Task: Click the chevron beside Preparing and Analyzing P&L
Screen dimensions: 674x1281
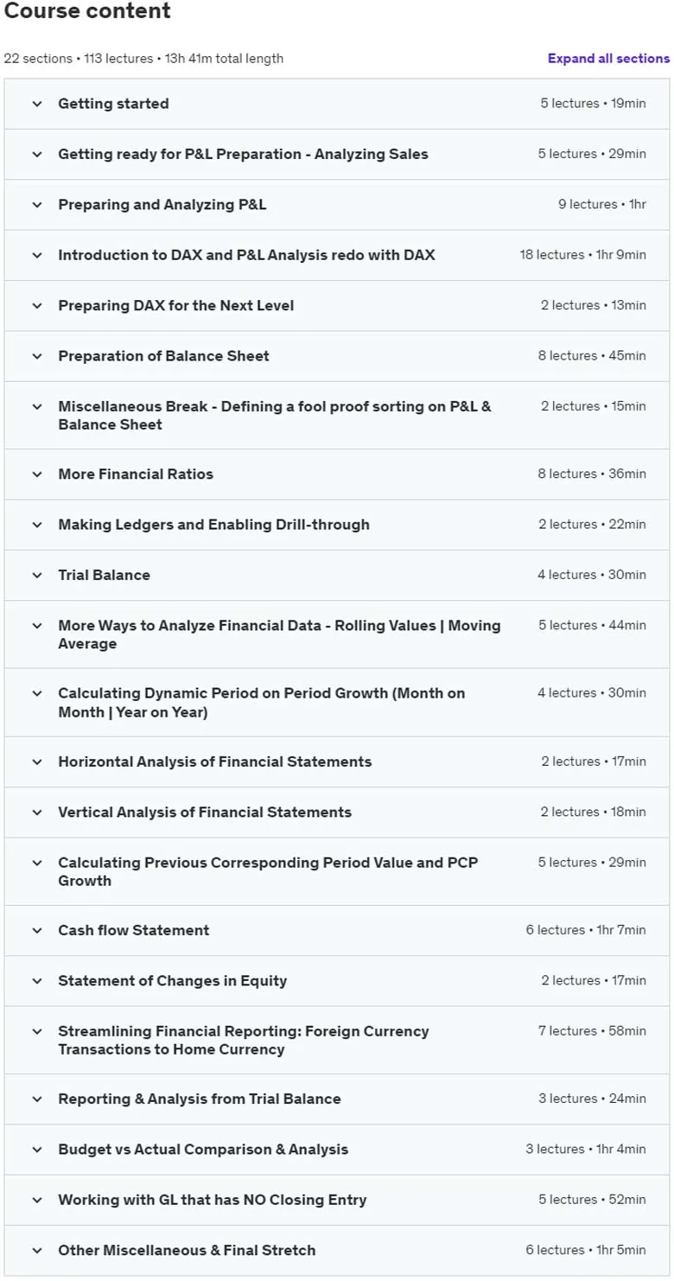Action: click(x=37, y=205)
